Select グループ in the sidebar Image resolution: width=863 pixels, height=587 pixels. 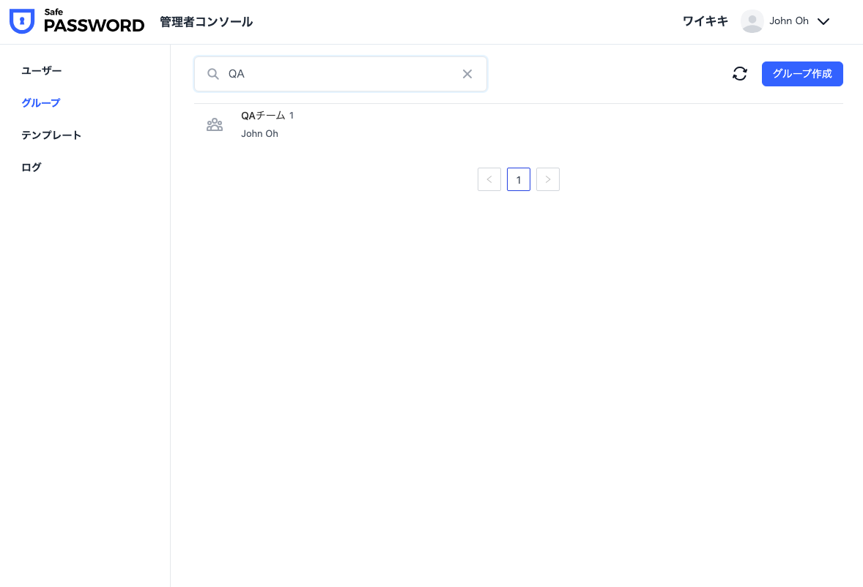[41, 103]
